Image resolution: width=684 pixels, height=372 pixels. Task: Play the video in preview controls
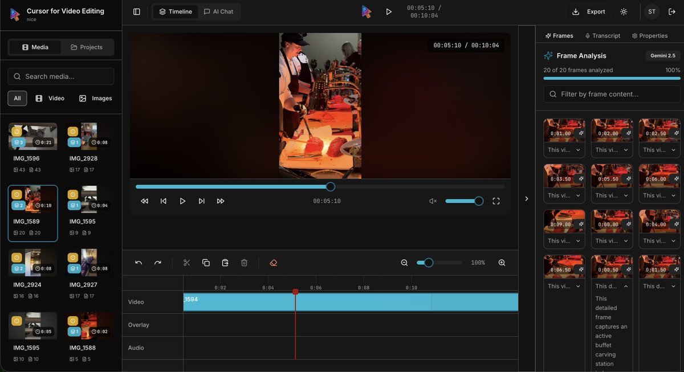[x=182, y=201]
